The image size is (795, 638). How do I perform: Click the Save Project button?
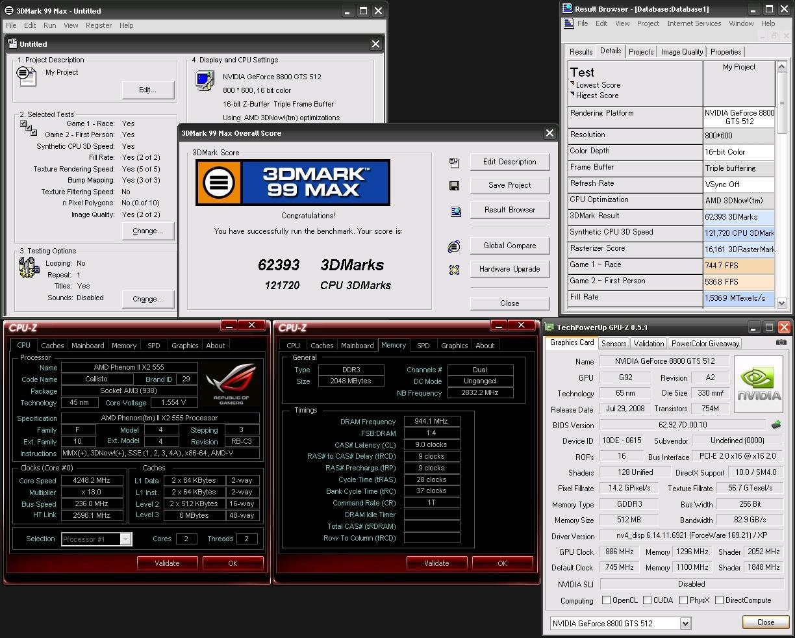[510, 185]
